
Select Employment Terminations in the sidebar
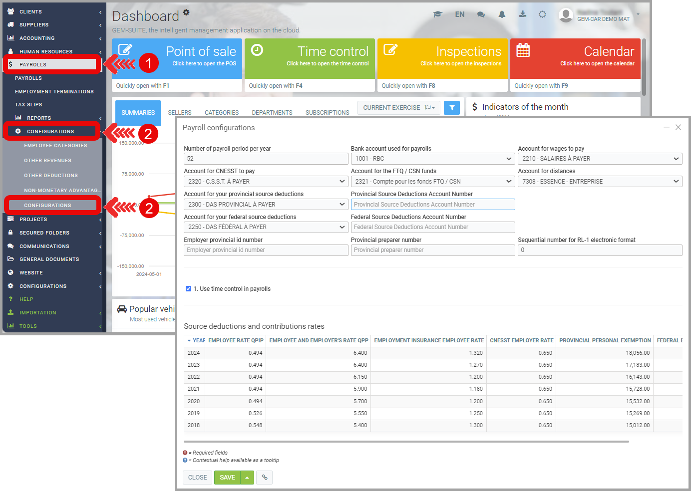tap(54, 92)
